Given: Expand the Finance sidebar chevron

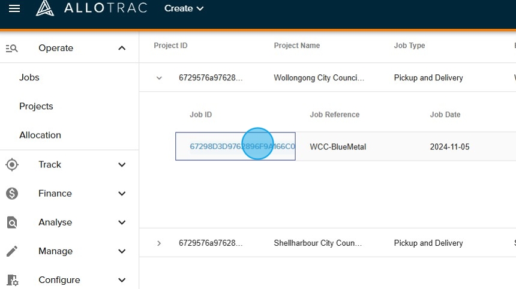Looking at the screenshot, I should [122, 194].
